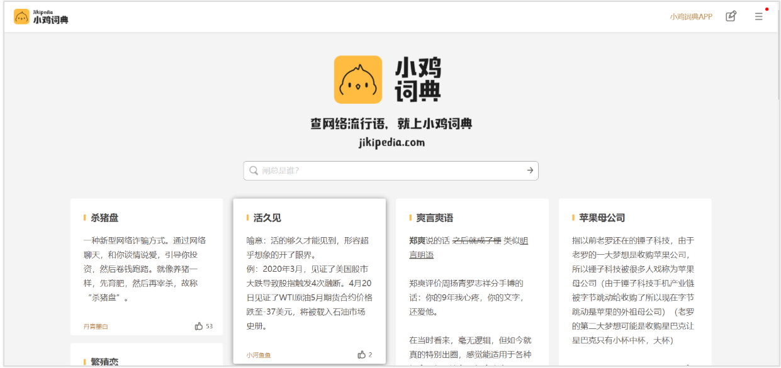Screen dimensions: 781x368
Task: Click the Jikipedia logo in the header
Action: tap(41, 16)
